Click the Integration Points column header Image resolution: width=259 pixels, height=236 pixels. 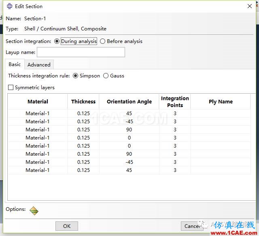175,101
